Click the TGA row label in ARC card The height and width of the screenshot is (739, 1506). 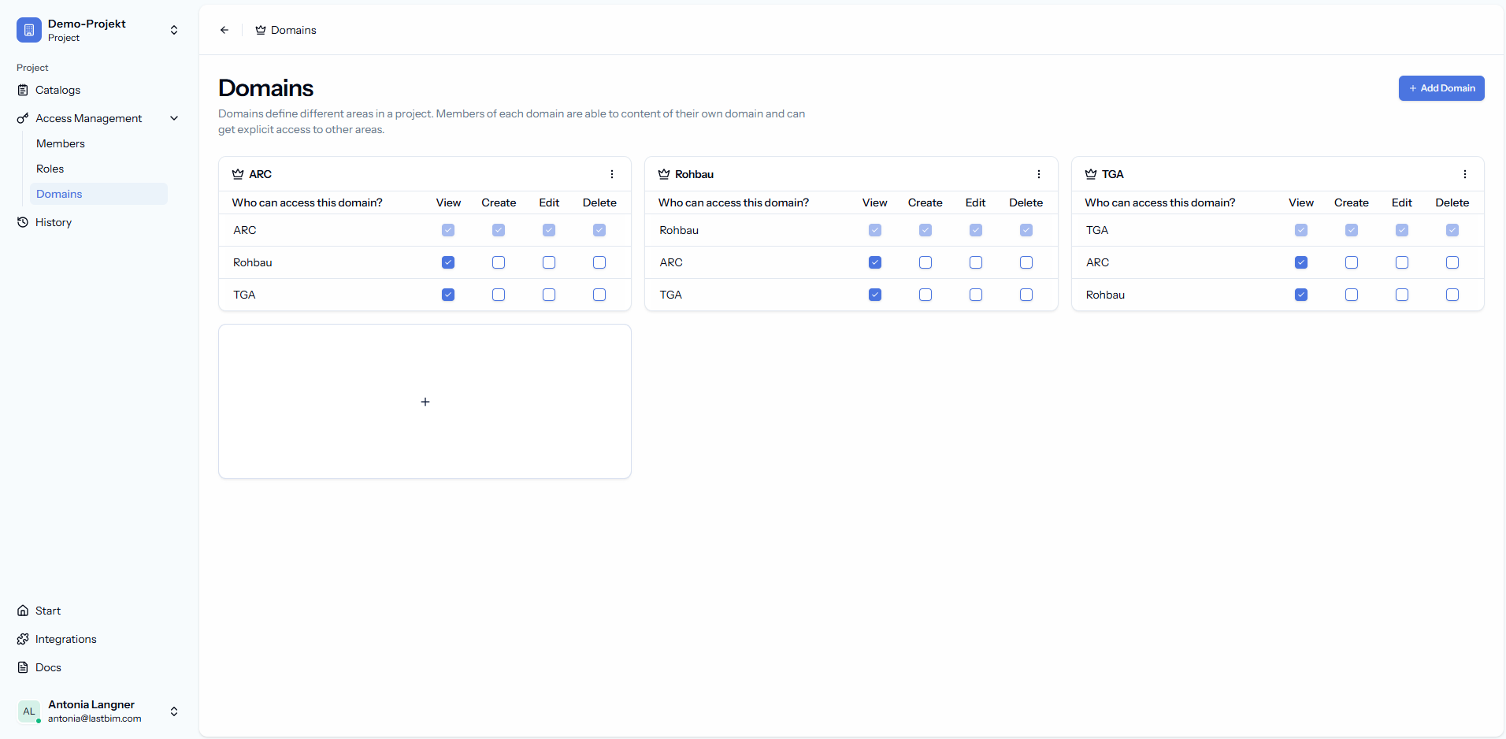[x=244, y=295]
